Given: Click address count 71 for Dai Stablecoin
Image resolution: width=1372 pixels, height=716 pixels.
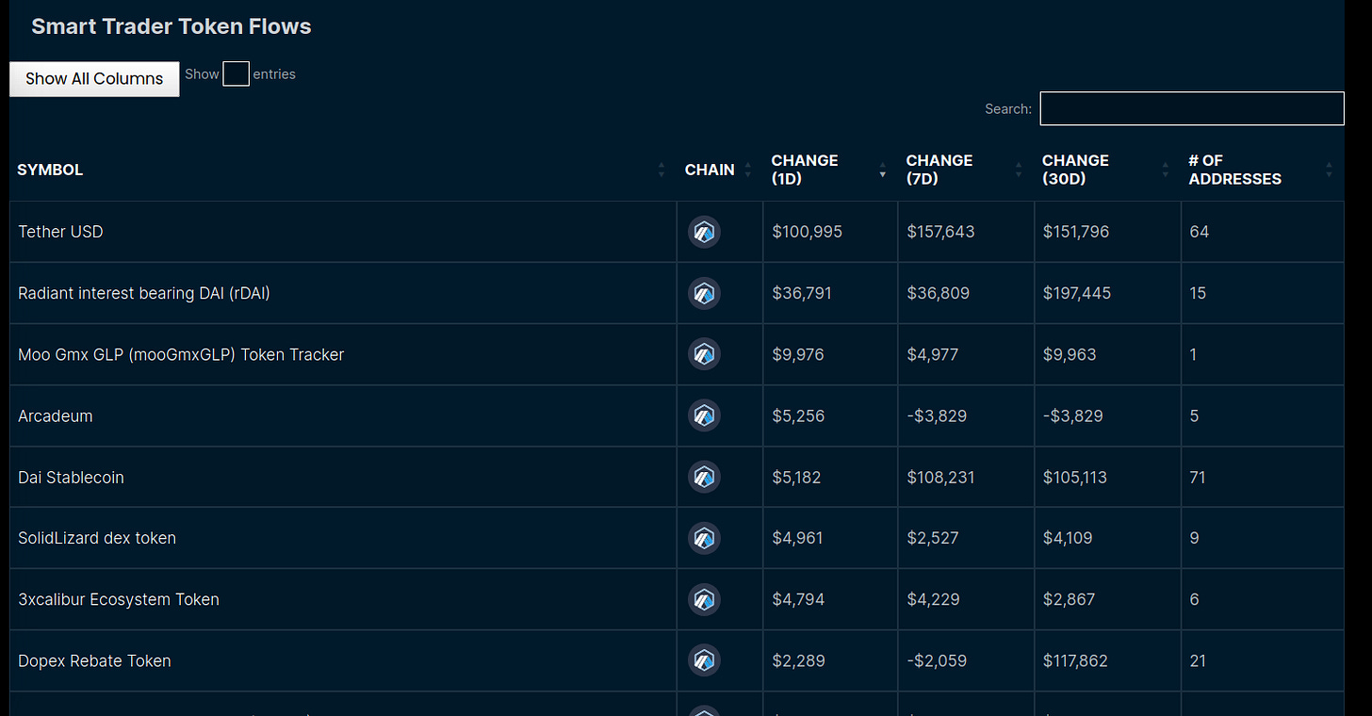Looking at the screenshot, I should click(x=1198, y=477).
